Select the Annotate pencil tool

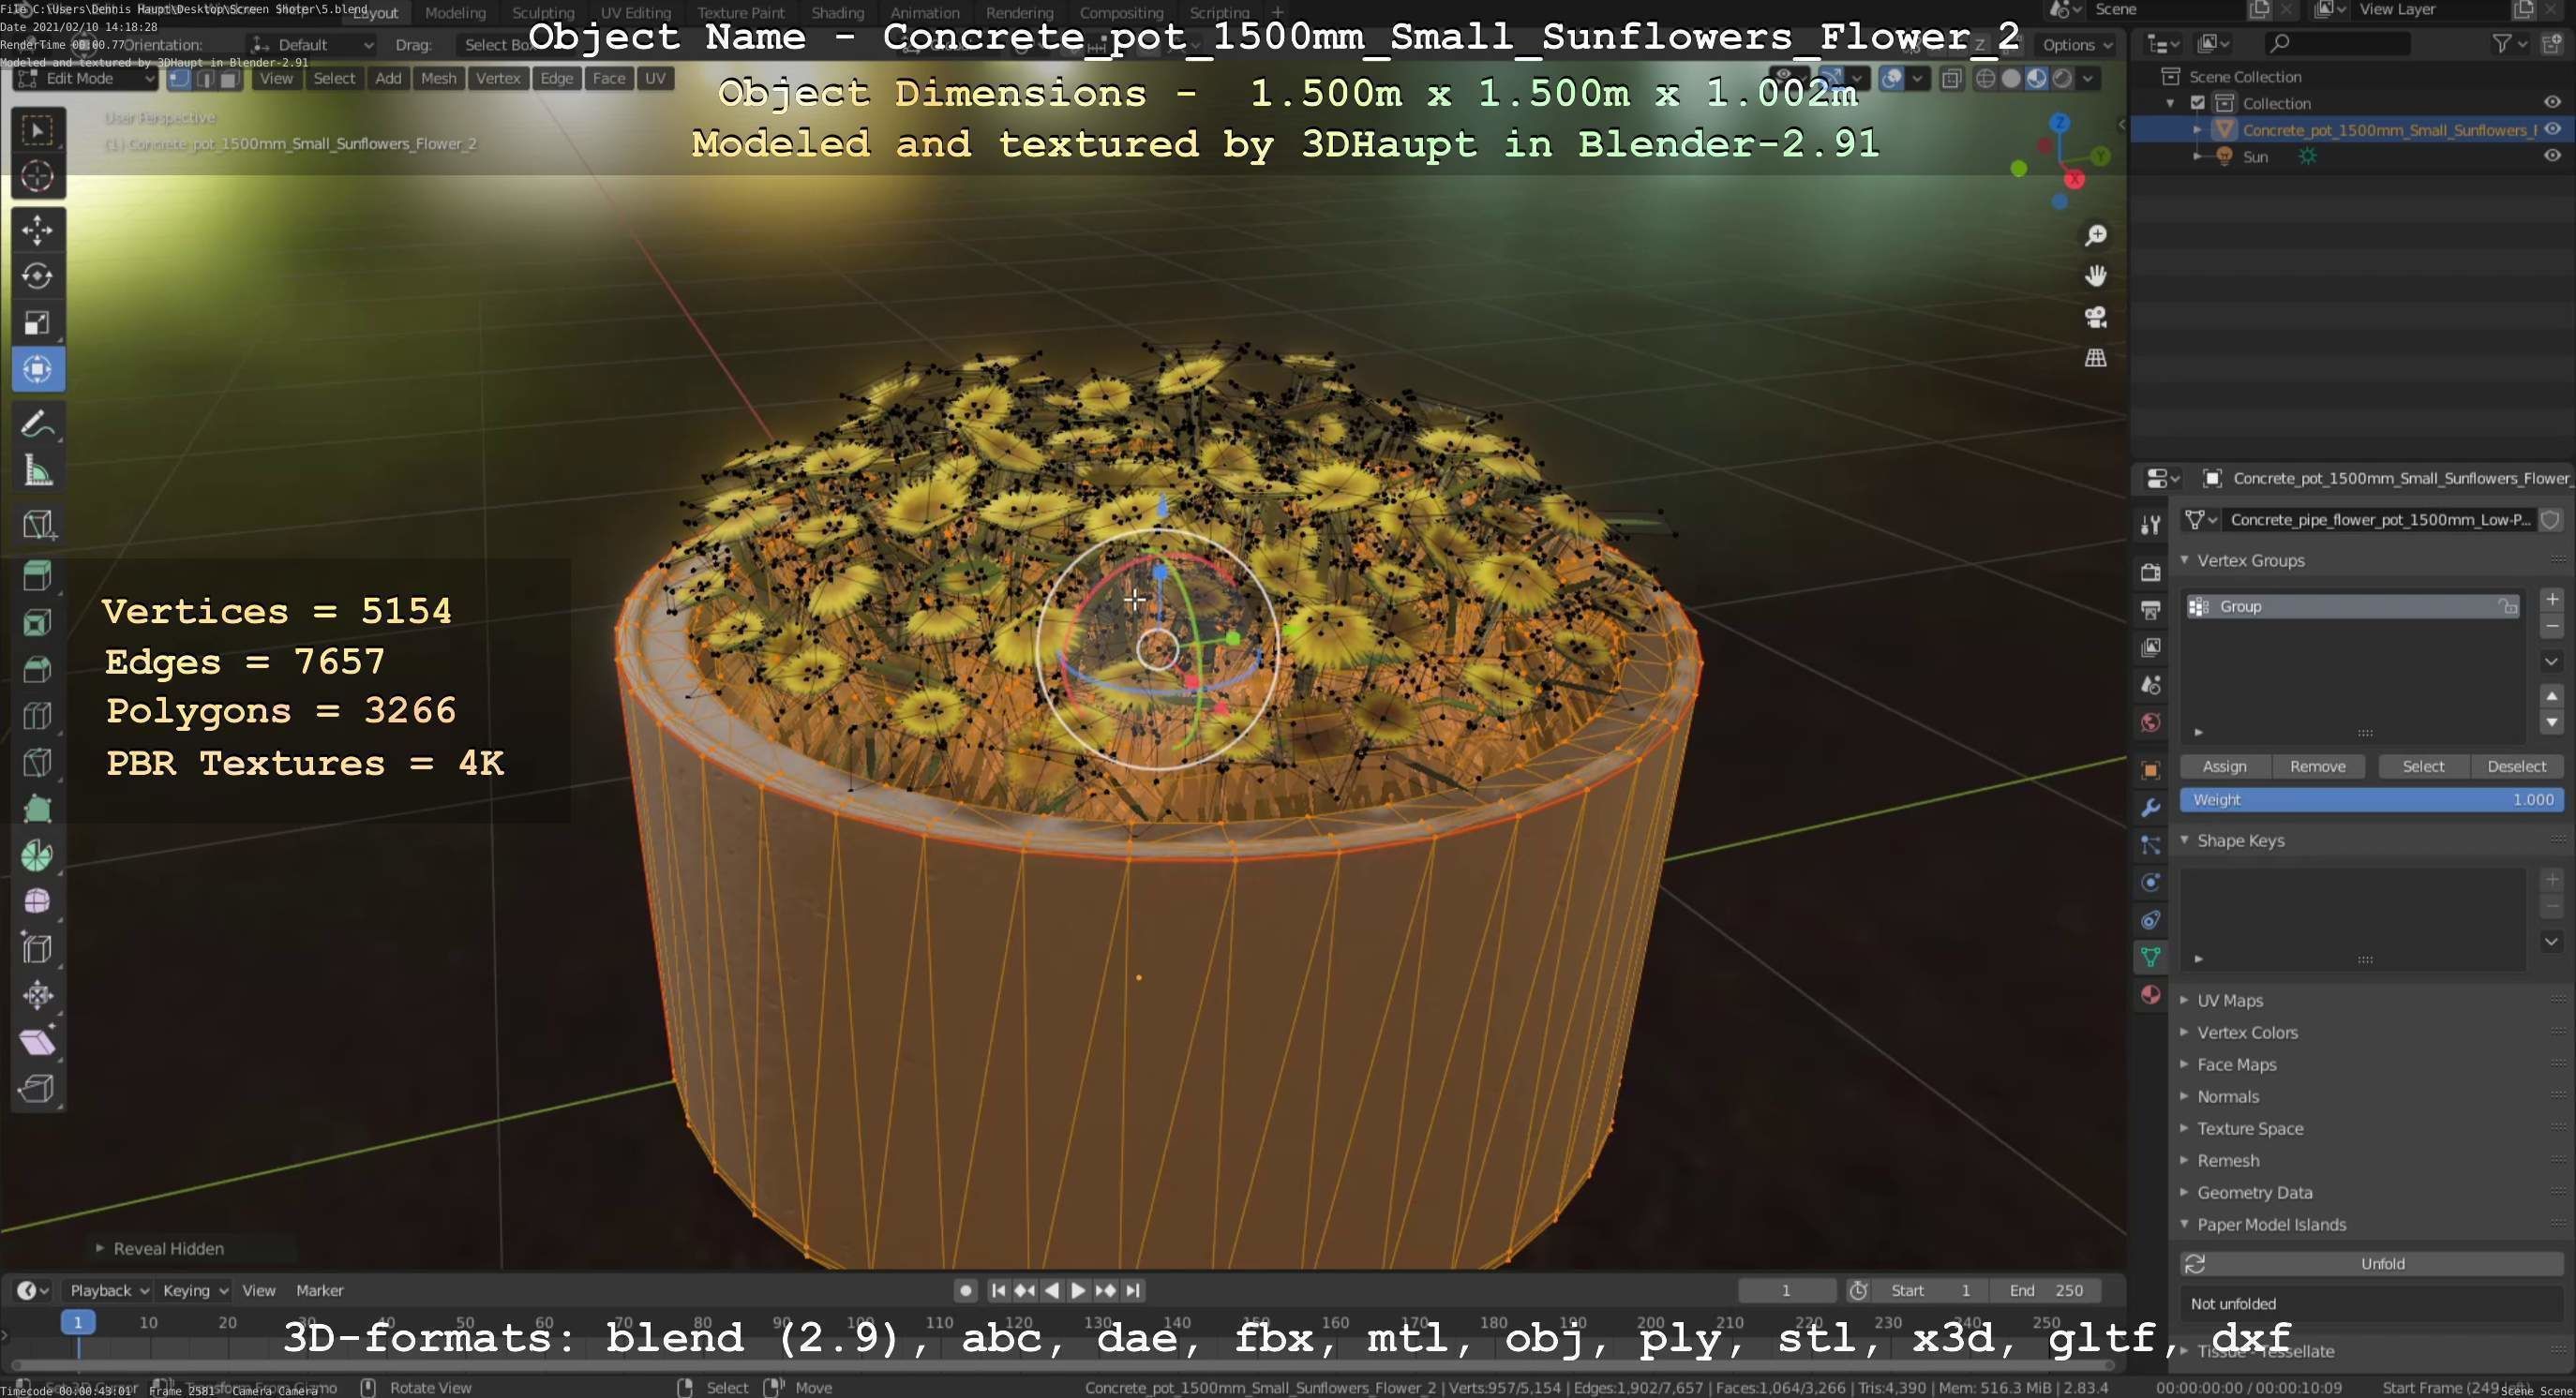coord(38,424)
